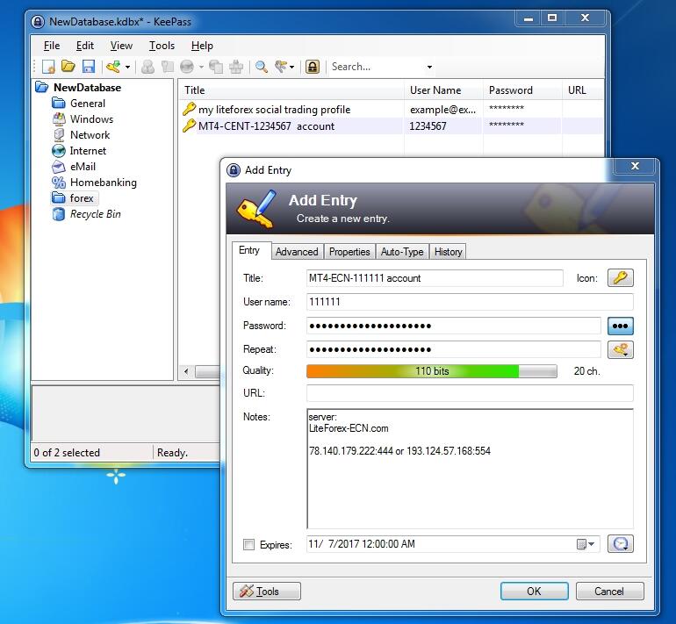The image size is (676, 624).
Task: Select the Homebanking group
Action: 103,183
